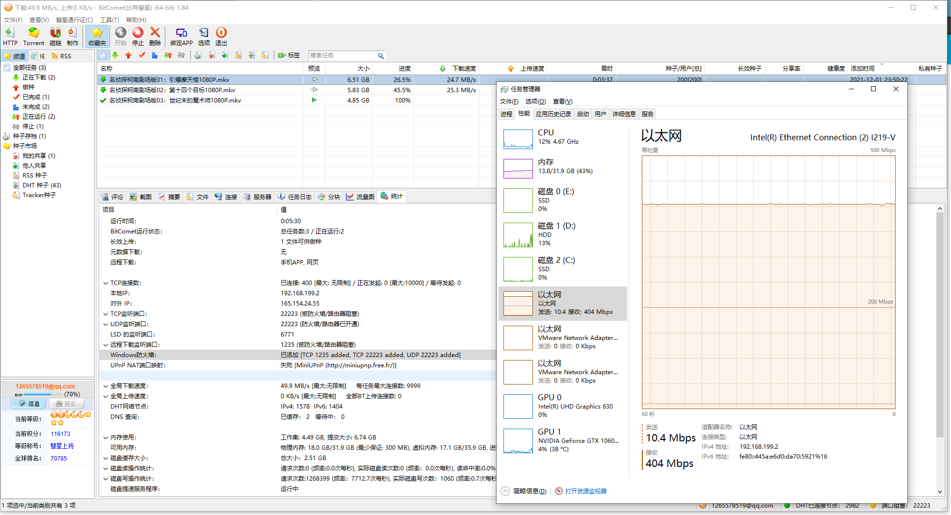Click the 打开资源监视器 link
951x515 pixels.
[585, 491]
